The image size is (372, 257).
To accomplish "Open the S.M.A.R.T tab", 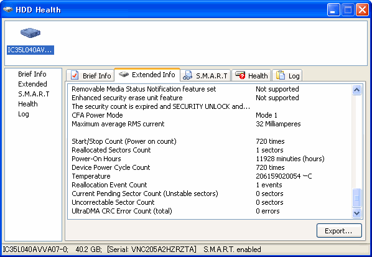I will click(x=205, y=75).
